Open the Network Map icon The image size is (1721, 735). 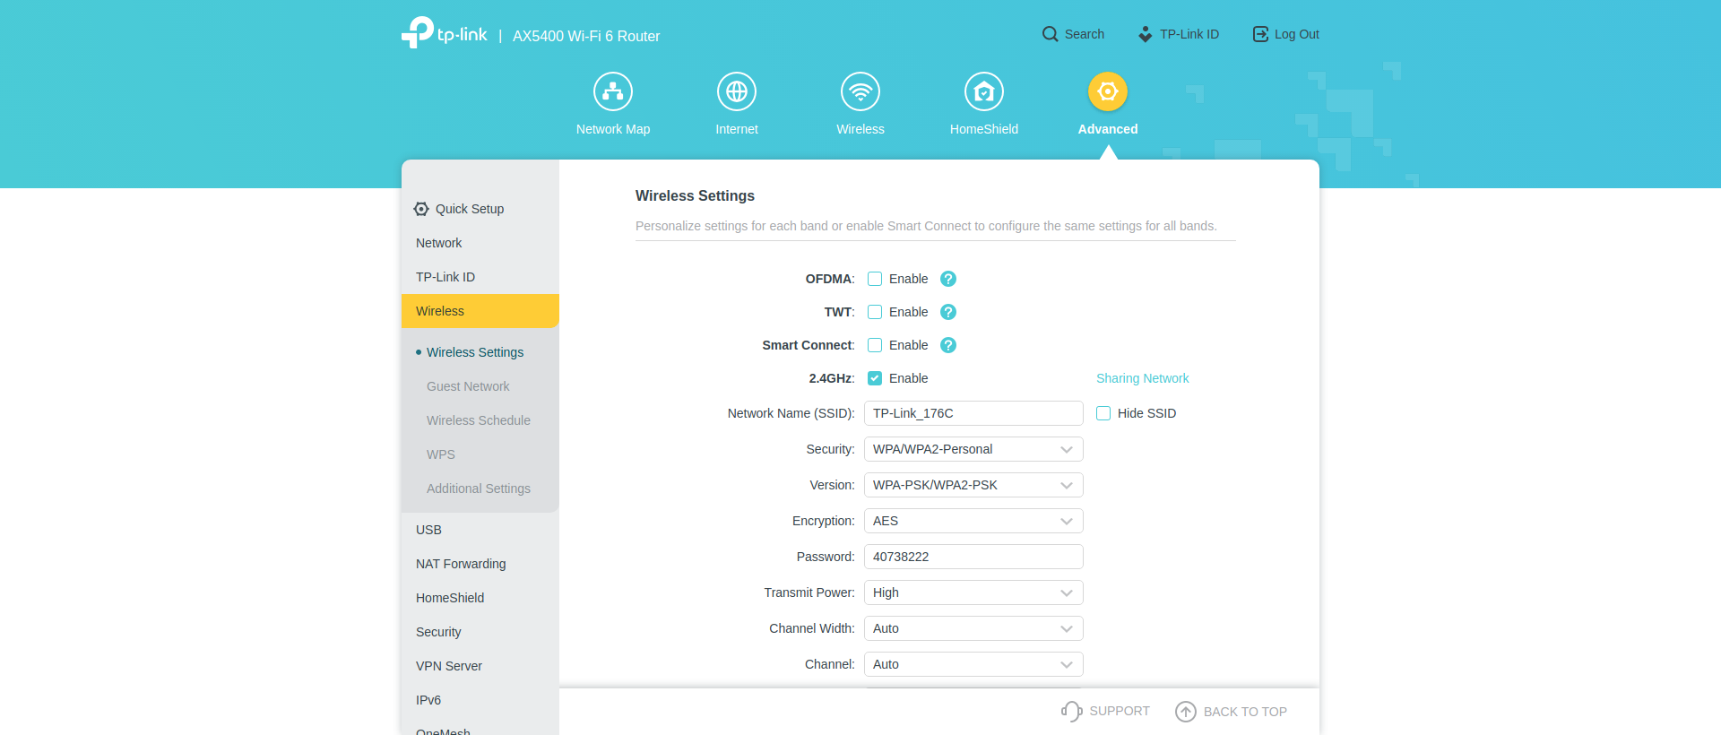point(613,91)
